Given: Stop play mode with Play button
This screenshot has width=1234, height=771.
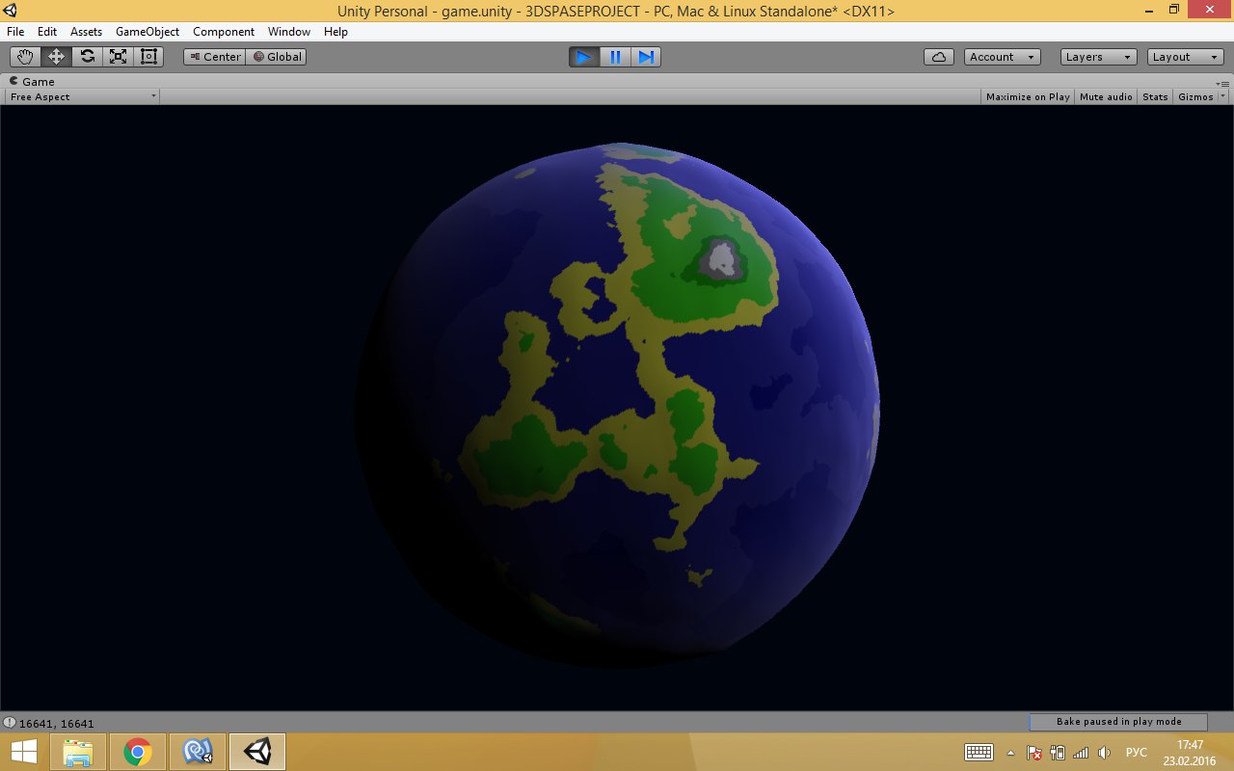Looking at the screenshot, I should [x=584, y=57].
